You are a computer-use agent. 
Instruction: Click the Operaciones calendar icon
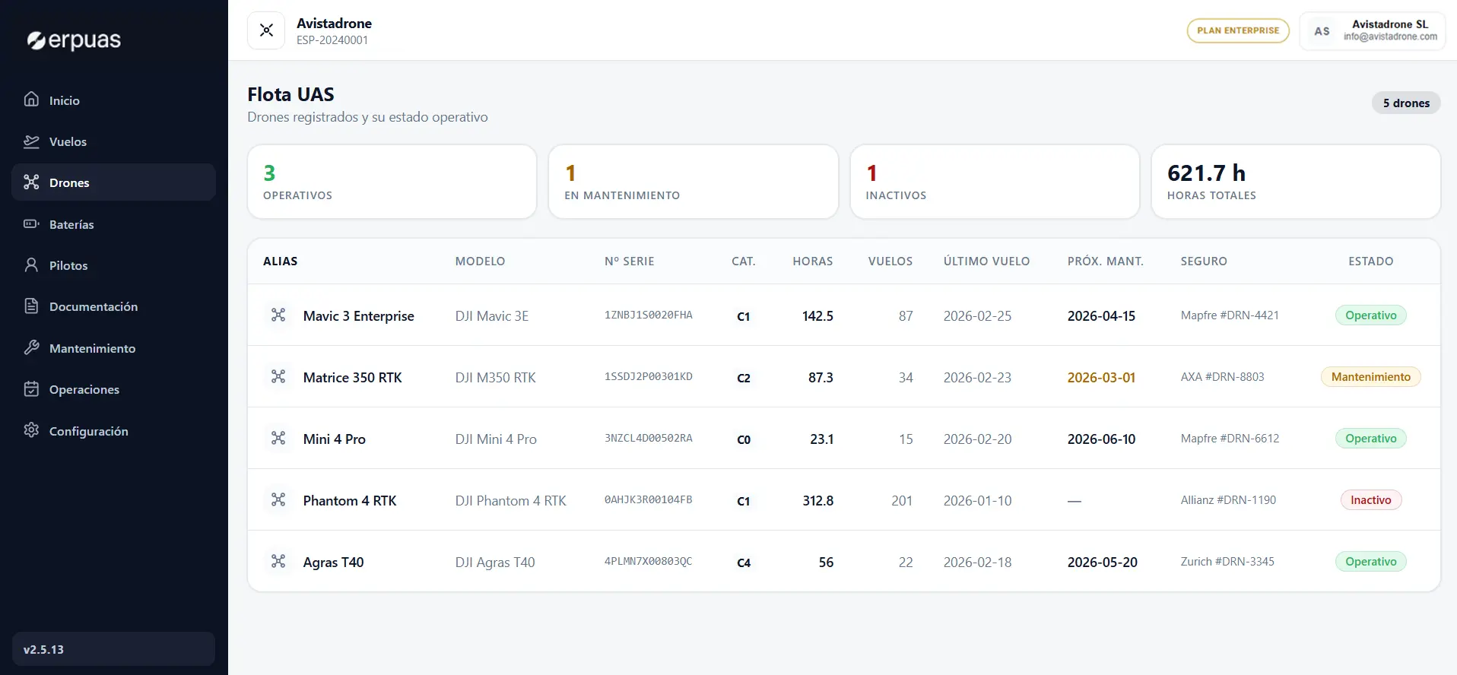(x=31, y=389)
